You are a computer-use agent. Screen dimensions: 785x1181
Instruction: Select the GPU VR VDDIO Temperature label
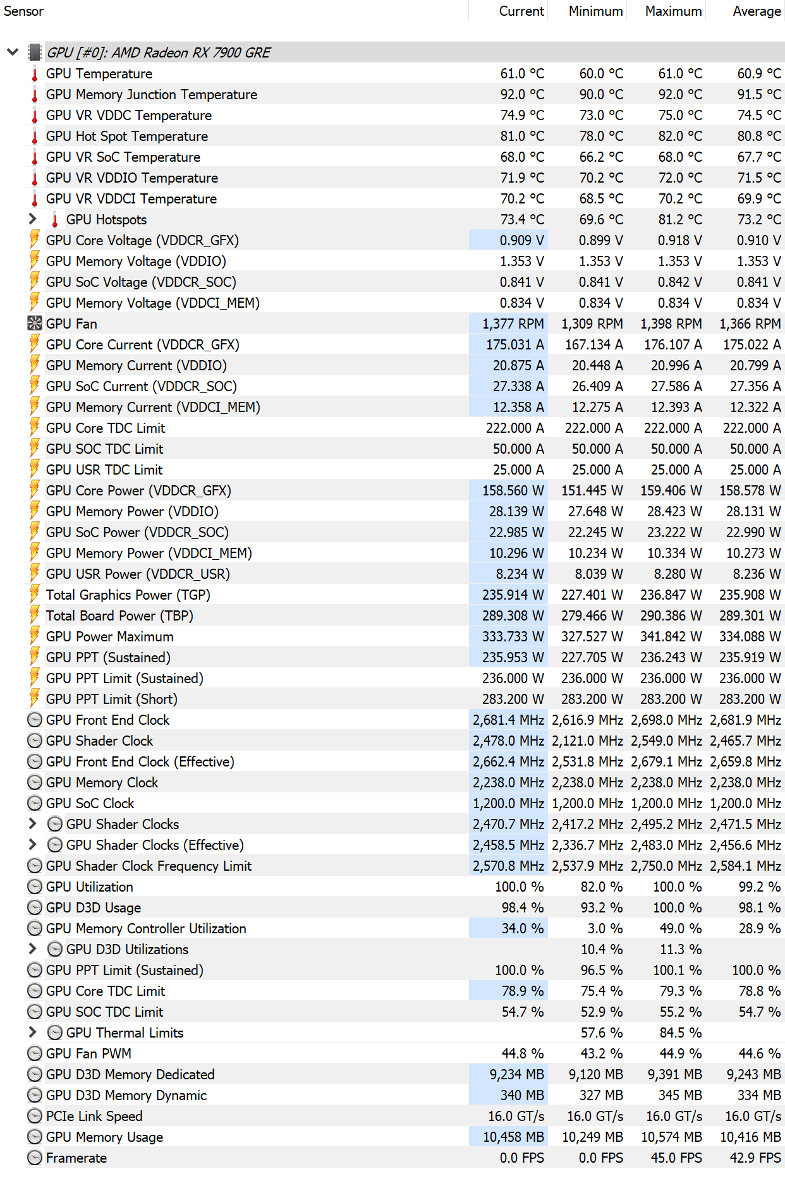tap(132, 178)
